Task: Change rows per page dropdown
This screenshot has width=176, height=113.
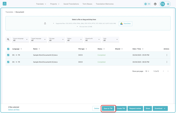Action: point(147,71)
